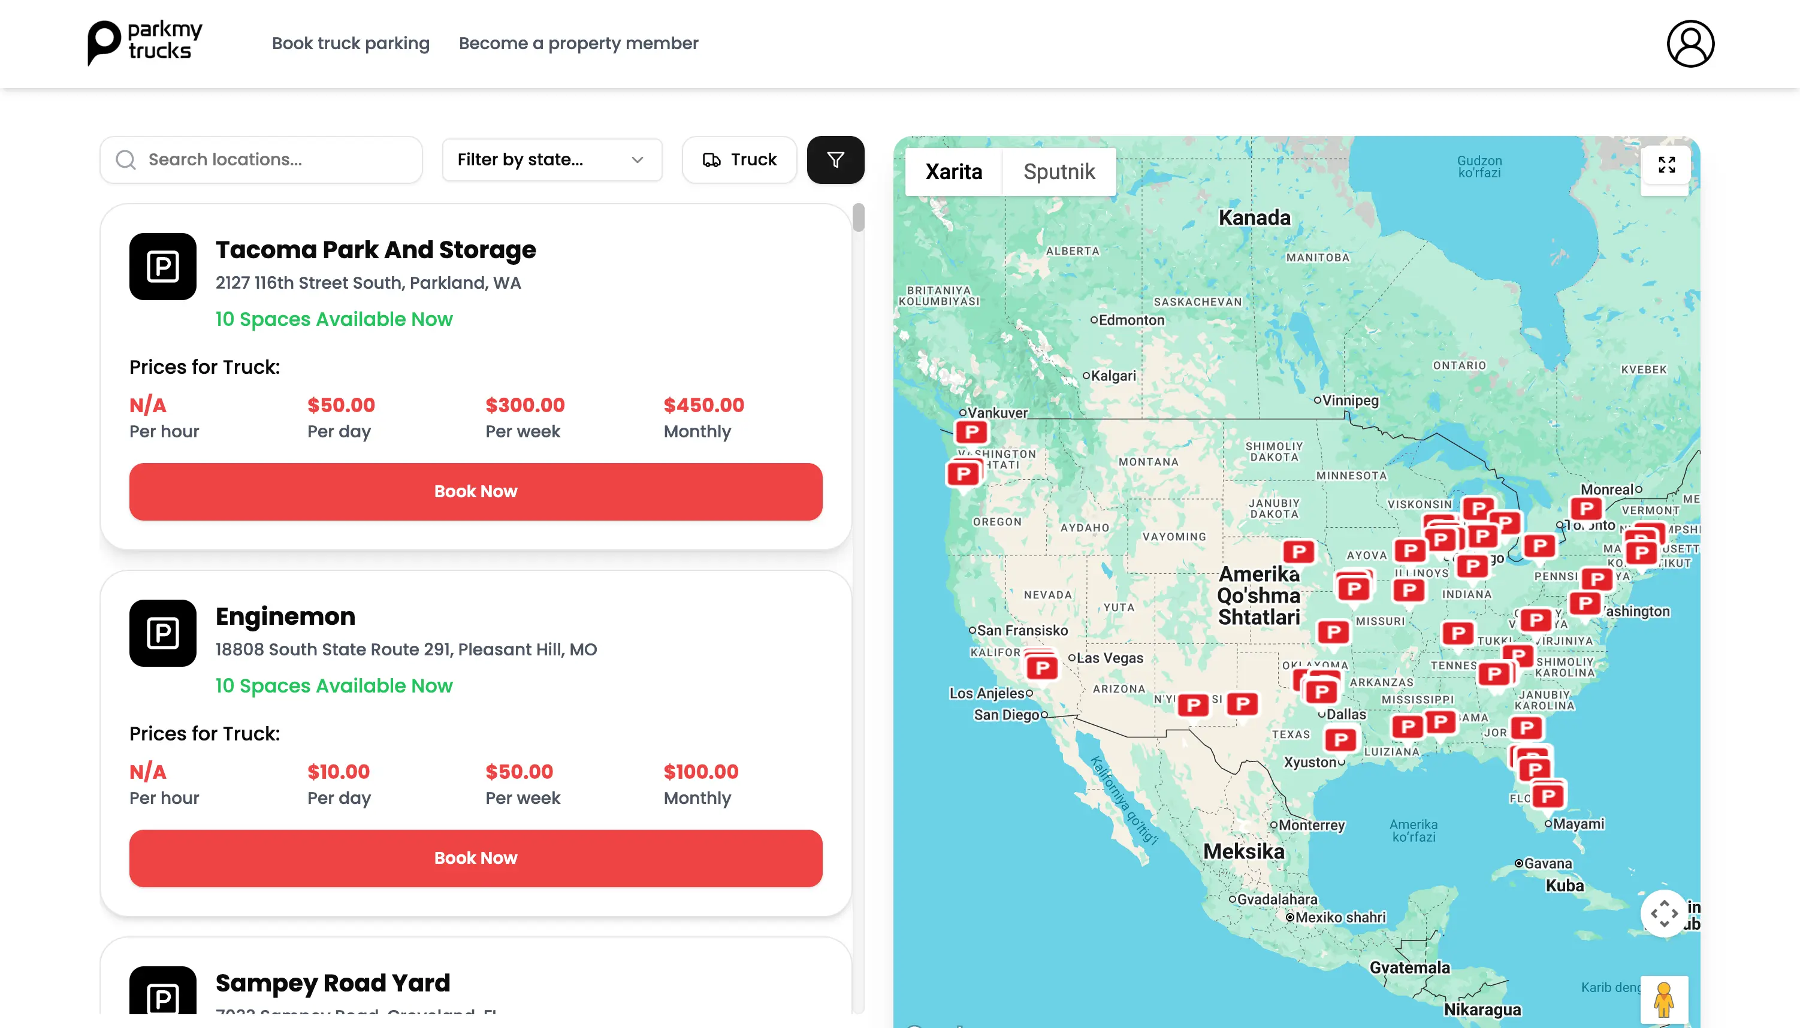Click the parking marker near Vankuver
This screenshot has height=1028, width=1800.
(972, 432)
